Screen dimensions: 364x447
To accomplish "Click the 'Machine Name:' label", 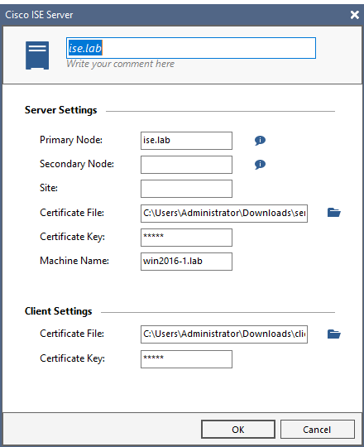I will tap(74, 261).
